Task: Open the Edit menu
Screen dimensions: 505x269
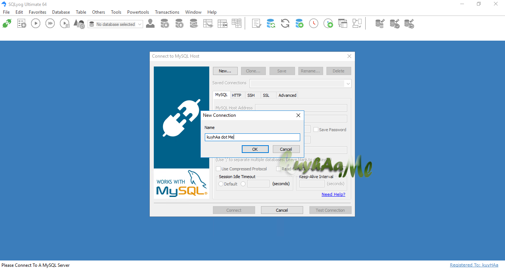Action: pyautogui.click(x=19, y=12)
